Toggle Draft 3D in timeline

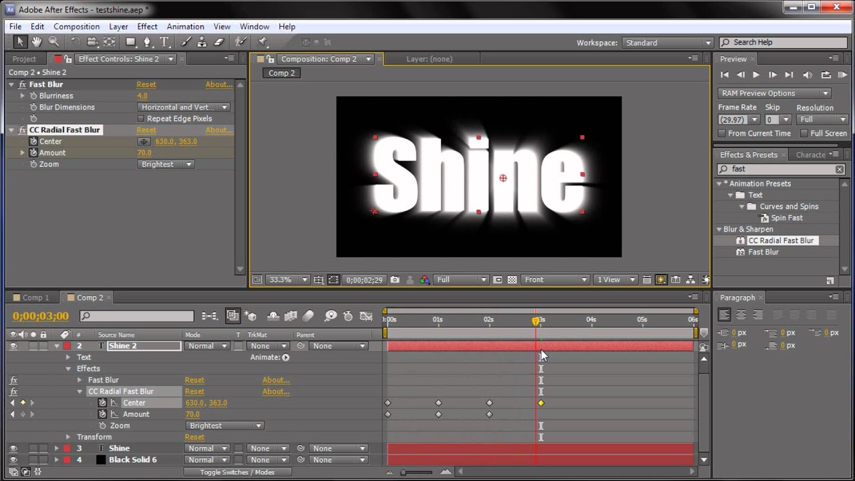[x=250, y=316]
